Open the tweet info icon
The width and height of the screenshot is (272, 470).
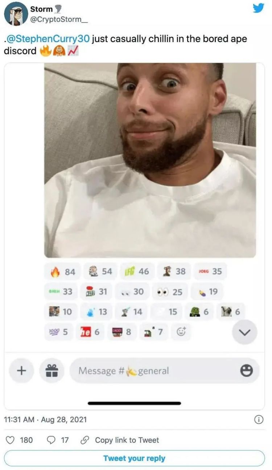[x=259, y=420]
